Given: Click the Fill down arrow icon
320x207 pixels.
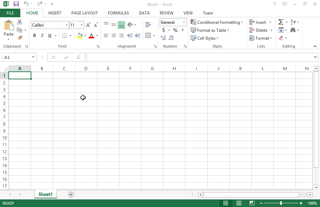Looking at the screenshot, I should 281,30.
